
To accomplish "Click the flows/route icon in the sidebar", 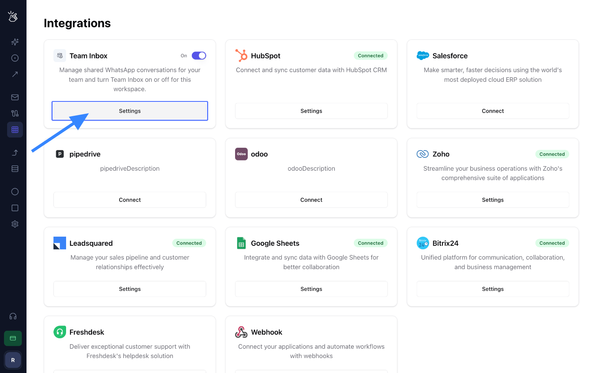I will coord(15,113).
